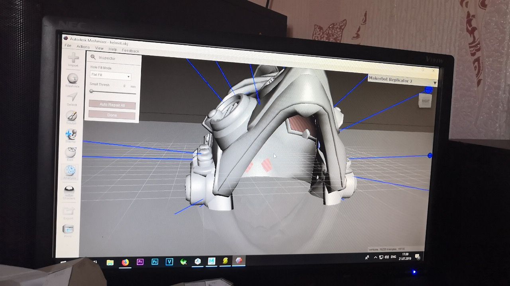
Task: Click the Small Thresh value field showing 0
Action: coord(124,86)
